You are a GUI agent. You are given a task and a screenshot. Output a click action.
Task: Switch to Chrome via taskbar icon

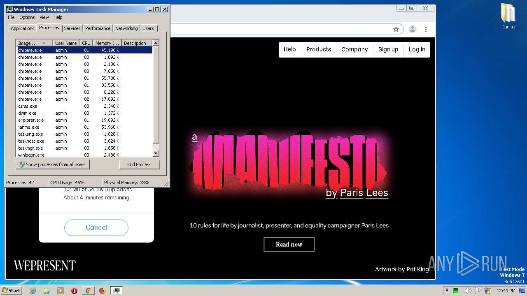coord(88,291)
